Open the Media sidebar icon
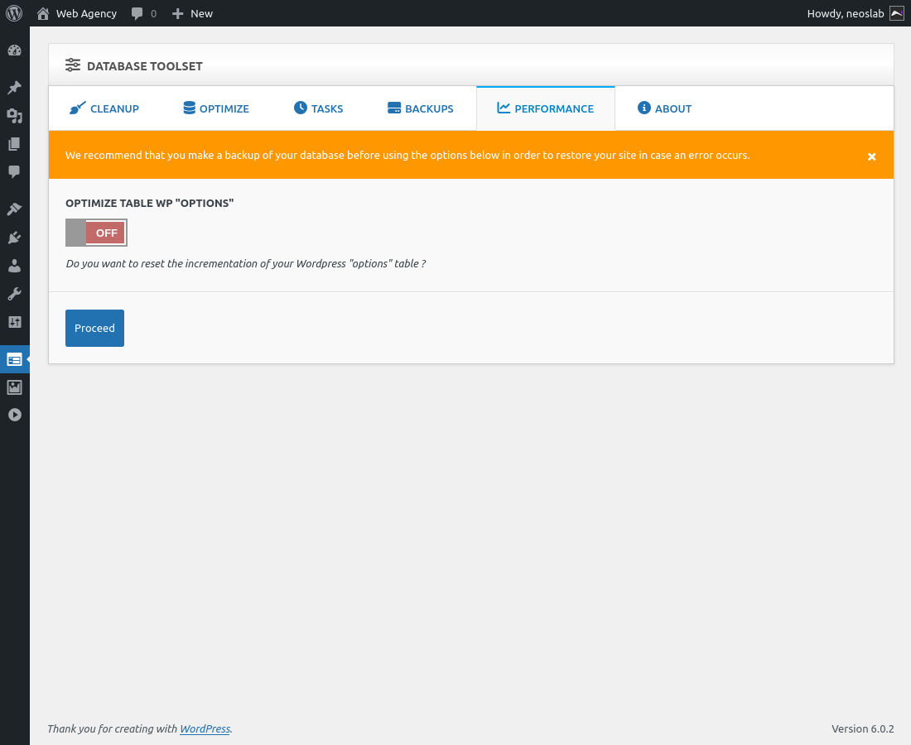This screenshot has height=745, width=911. [15, 116]
